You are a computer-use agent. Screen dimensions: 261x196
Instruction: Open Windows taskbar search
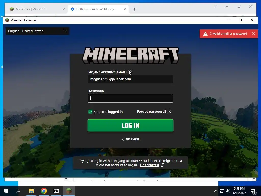click(x=18, y=191)
